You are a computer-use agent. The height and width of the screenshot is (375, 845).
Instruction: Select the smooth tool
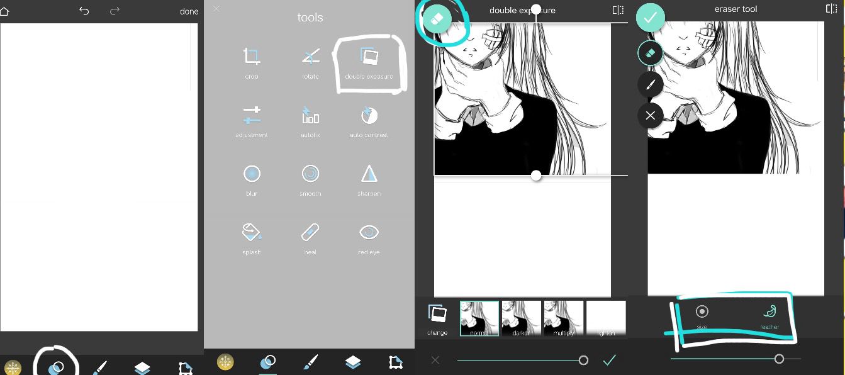[x=310, y=180]
